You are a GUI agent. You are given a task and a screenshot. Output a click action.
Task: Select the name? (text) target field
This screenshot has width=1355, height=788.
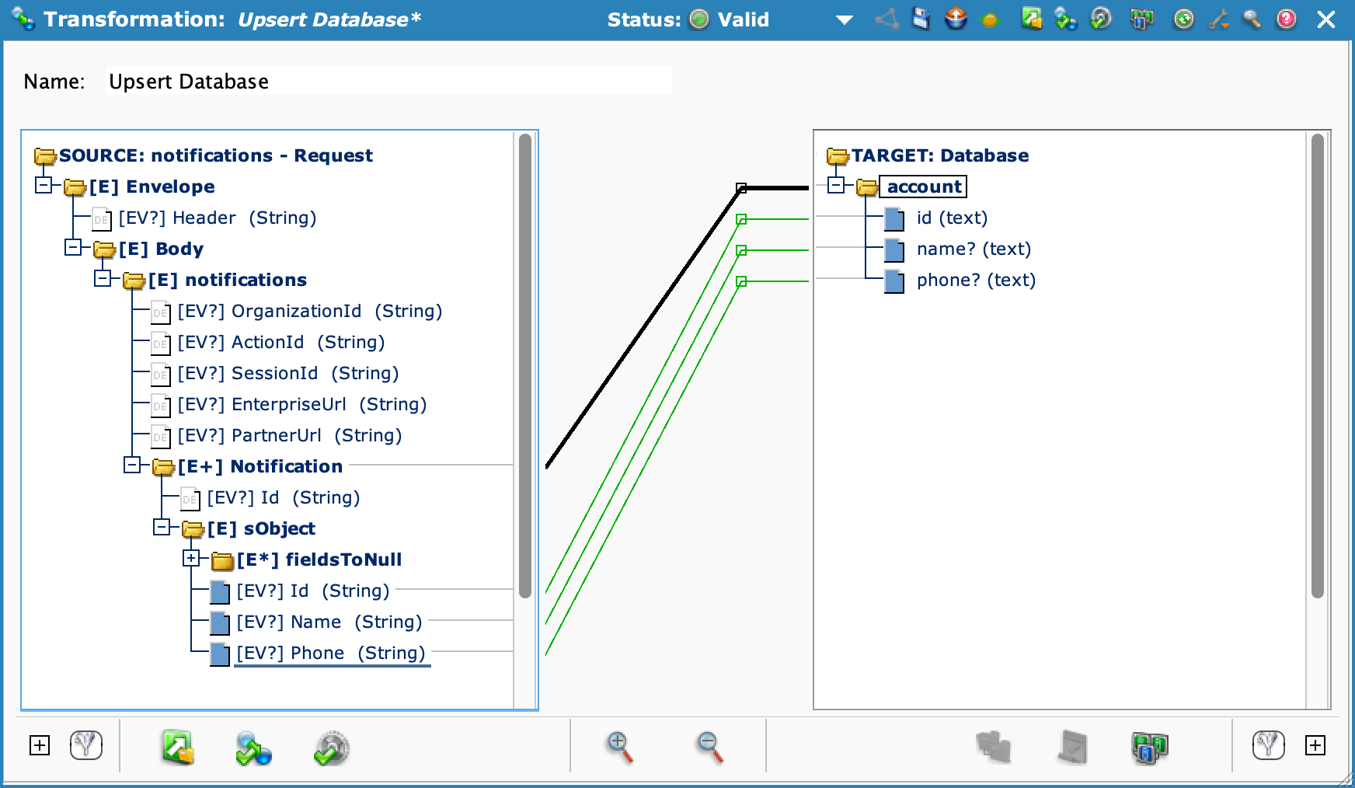(973, 249)
